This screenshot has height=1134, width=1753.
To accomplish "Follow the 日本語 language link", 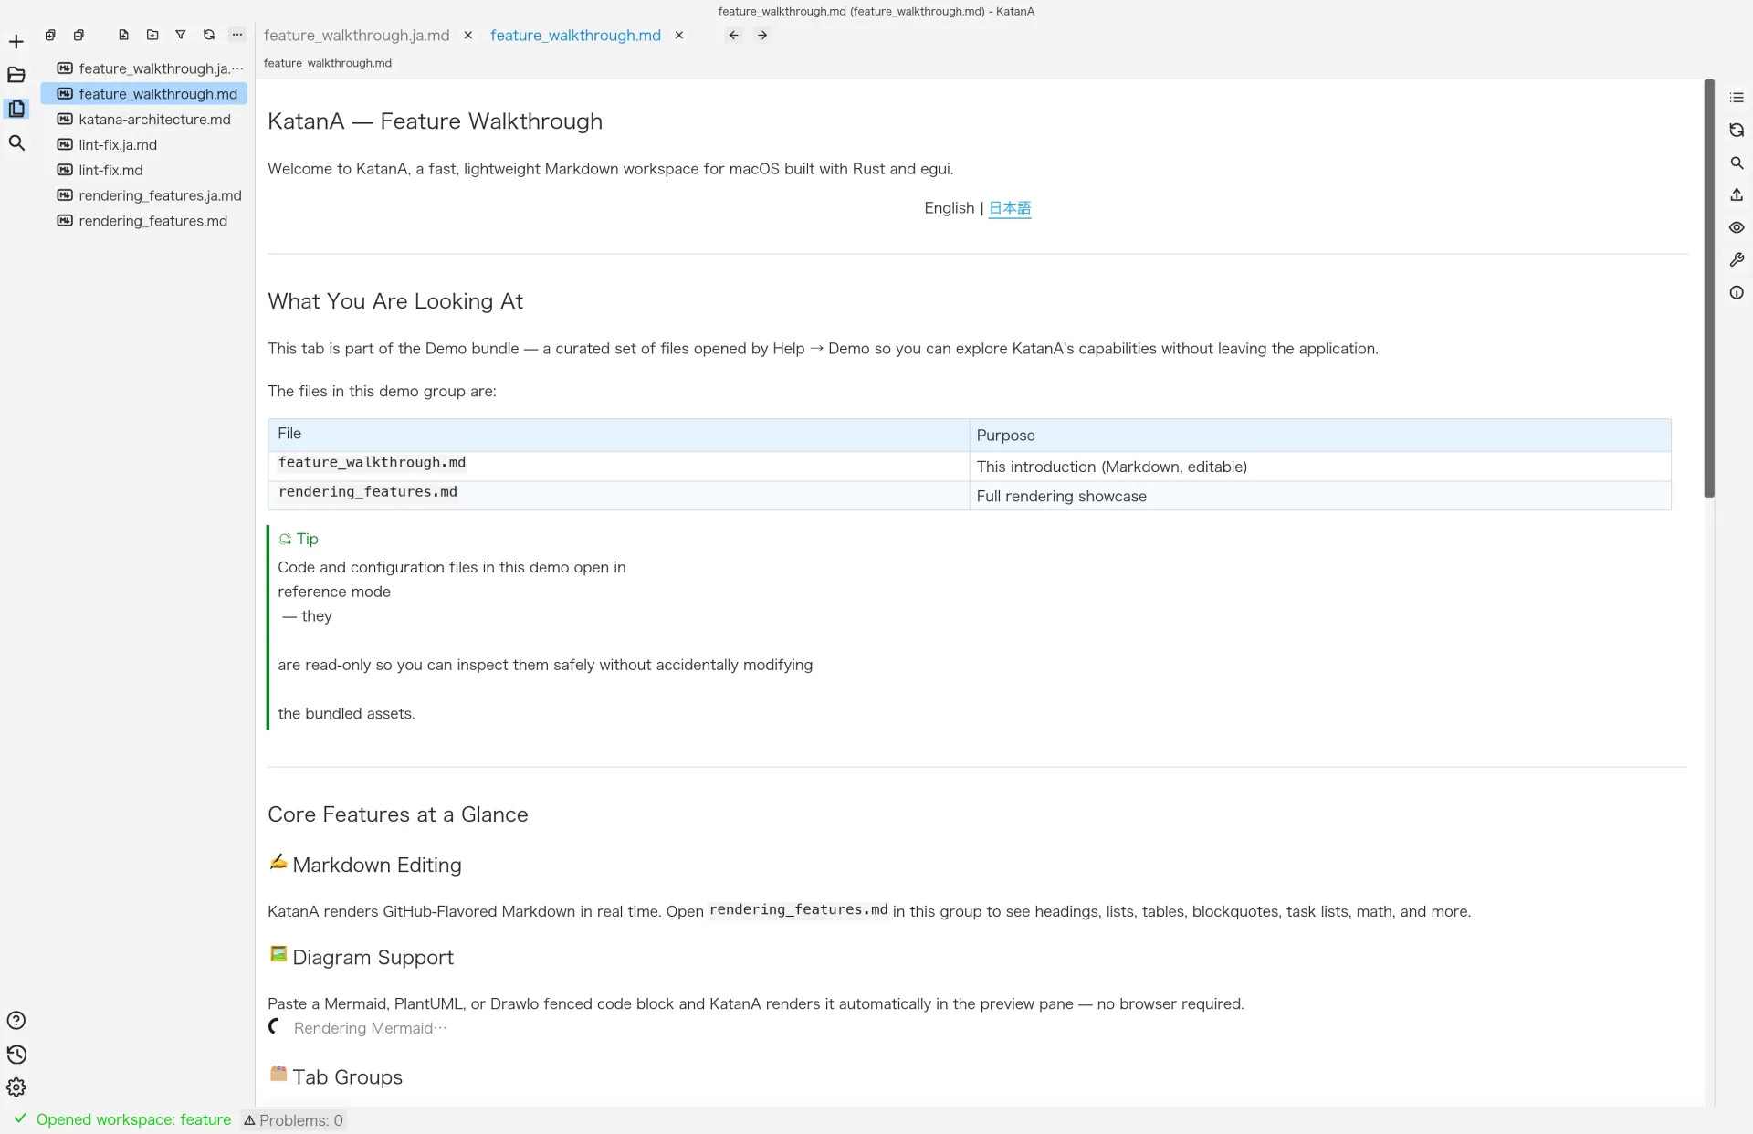I will coord(1010,208).
